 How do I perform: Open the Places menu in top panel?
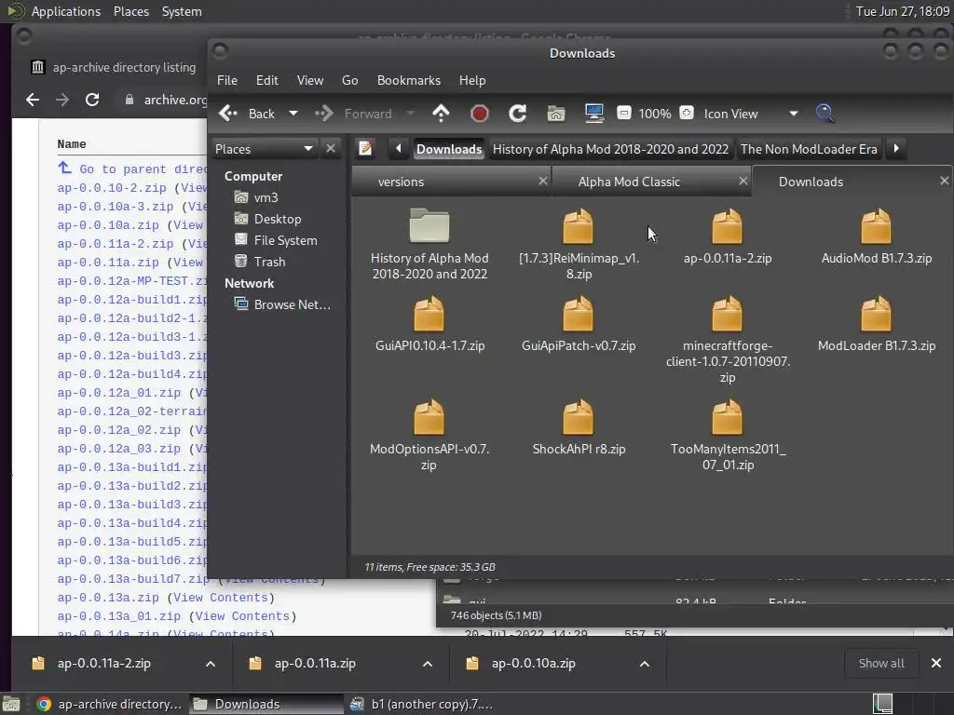(x=131, y=11)
